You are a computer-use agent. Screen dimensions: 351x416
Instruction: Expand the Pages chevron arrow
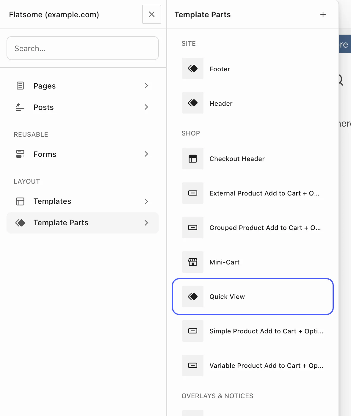pos(146,86)
